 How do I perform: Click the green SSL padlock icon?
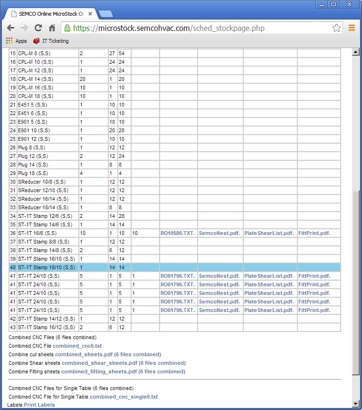click(x=67, y=28)
